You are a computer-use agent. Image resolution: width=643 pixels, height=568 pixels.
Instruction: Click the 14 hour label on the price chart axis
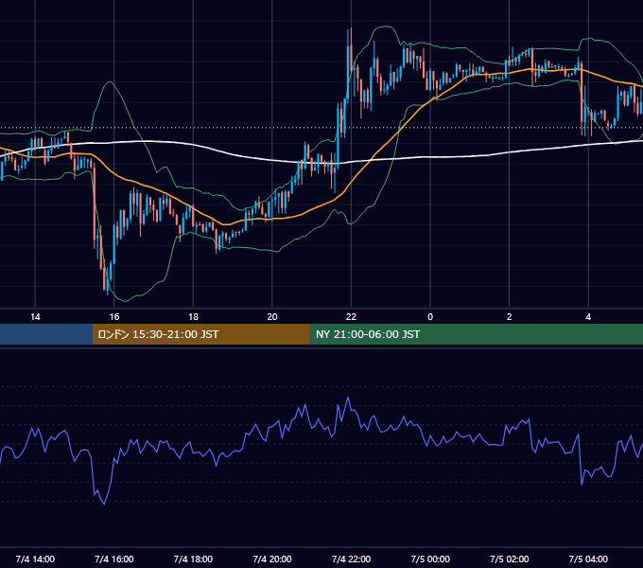[35, 317]
